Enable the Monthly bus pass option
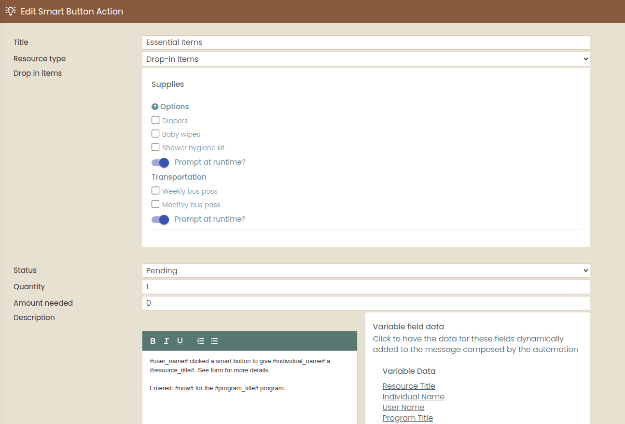 (155, 204)
